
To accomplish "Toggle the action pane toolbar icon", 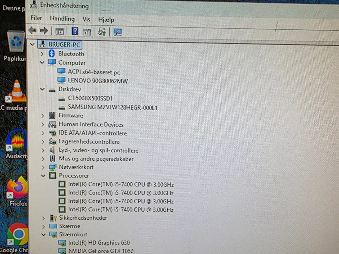I will click(87, 32).
